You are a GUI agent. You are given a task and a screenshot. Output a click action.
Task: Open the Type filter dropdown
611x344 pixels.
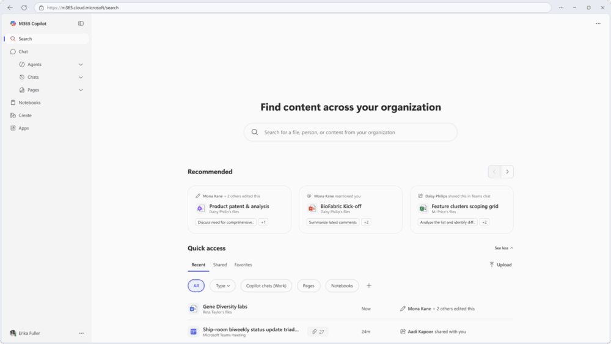(222, 285)
